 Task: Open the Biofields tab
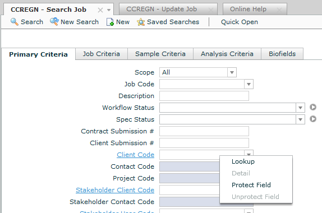[x=282, y=54]
